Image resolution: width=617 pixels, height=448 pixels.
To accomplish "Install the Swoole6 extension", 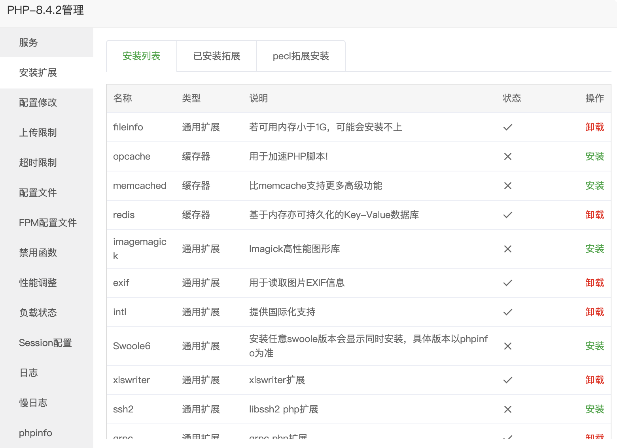I will point(595,346).
